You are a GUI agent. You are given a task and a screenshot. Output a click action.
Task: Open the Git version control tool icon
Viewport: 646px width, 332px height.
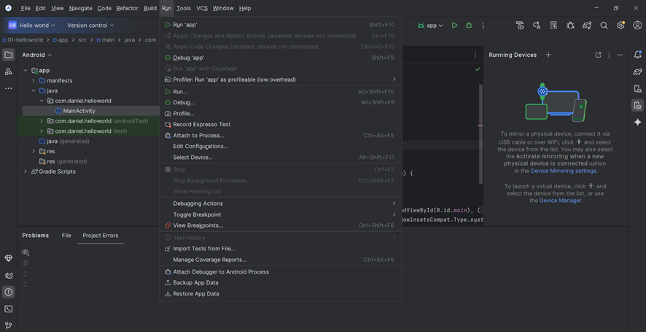click(x=9, y=325)
